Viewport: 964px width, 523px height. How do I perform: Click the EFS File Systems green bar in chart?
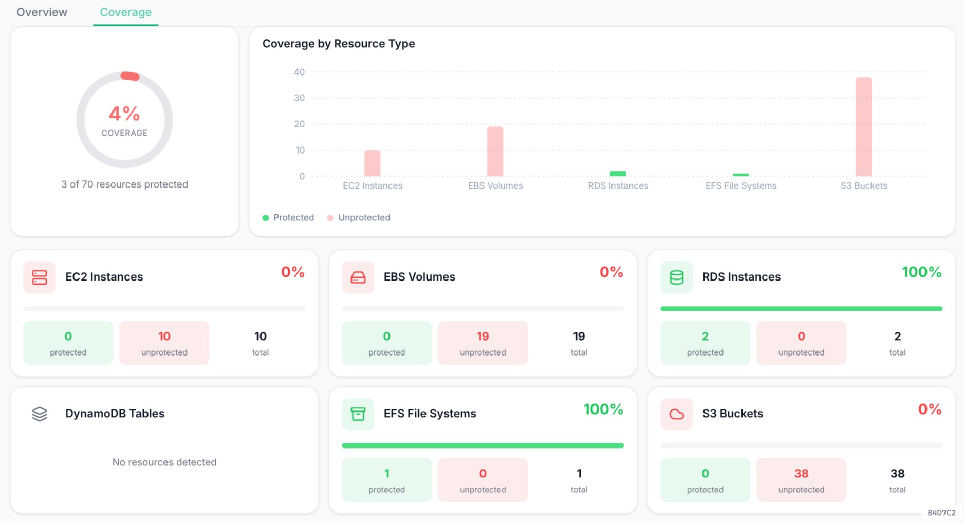[741, 175]
